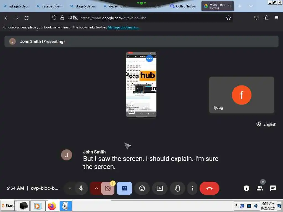Go forward in browser history
This screenshot has height=212, width=283.
[17, 18]
